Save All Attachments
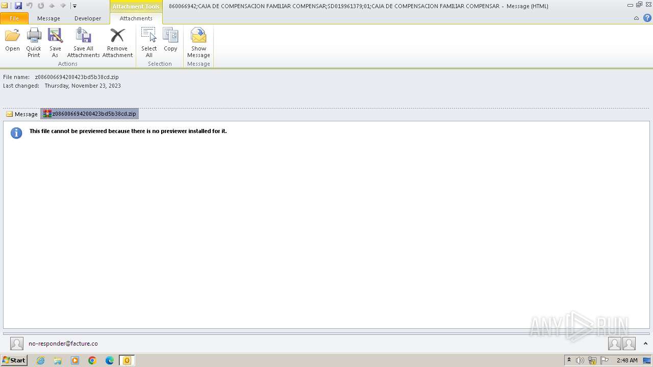The image size is (653, 367). tap(83, 42)
